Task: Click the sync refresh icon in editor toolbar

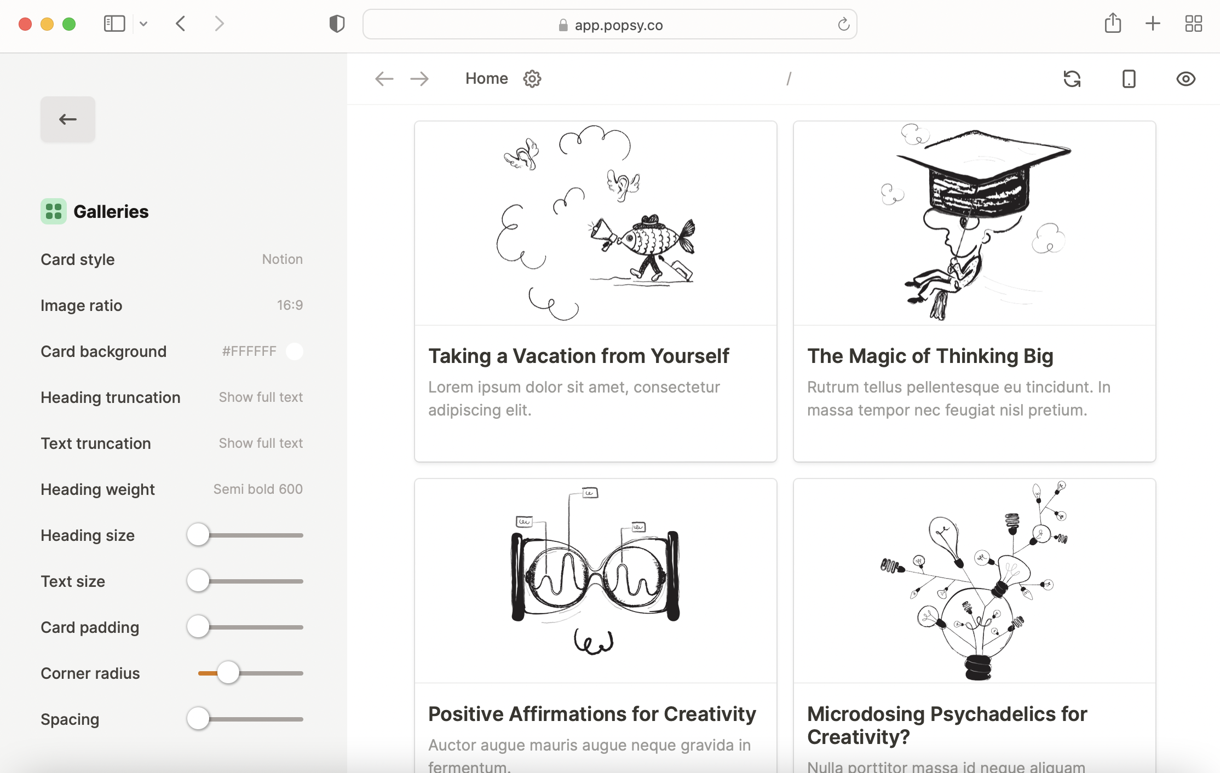Action: [x=1072, y=79]
